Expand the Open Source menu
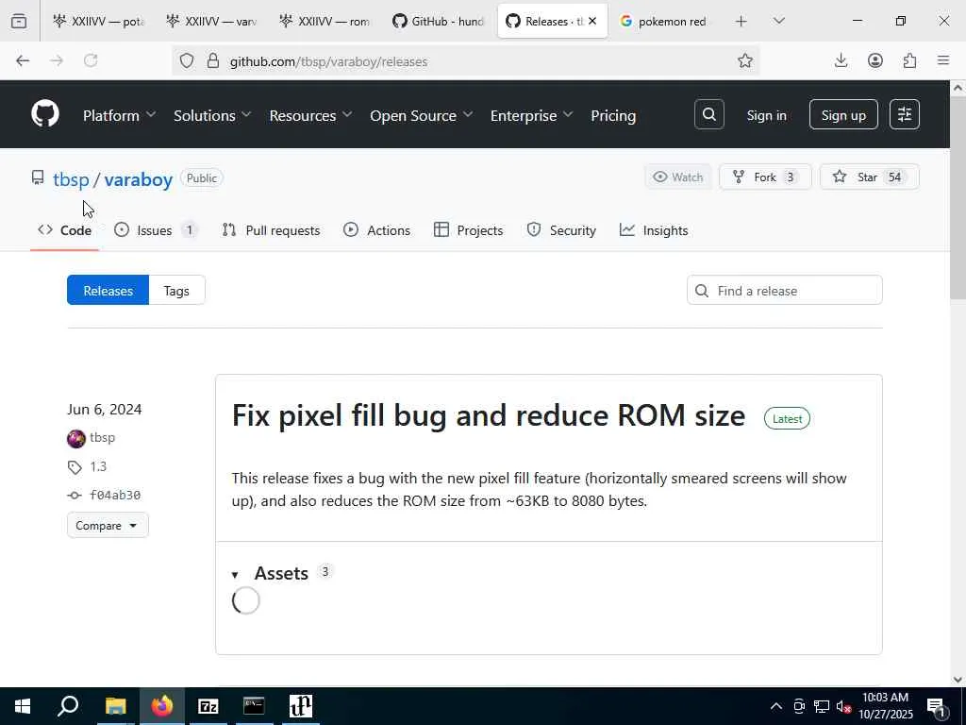The width and height of the screenshot is (966, 725). (x=422, y=115)
